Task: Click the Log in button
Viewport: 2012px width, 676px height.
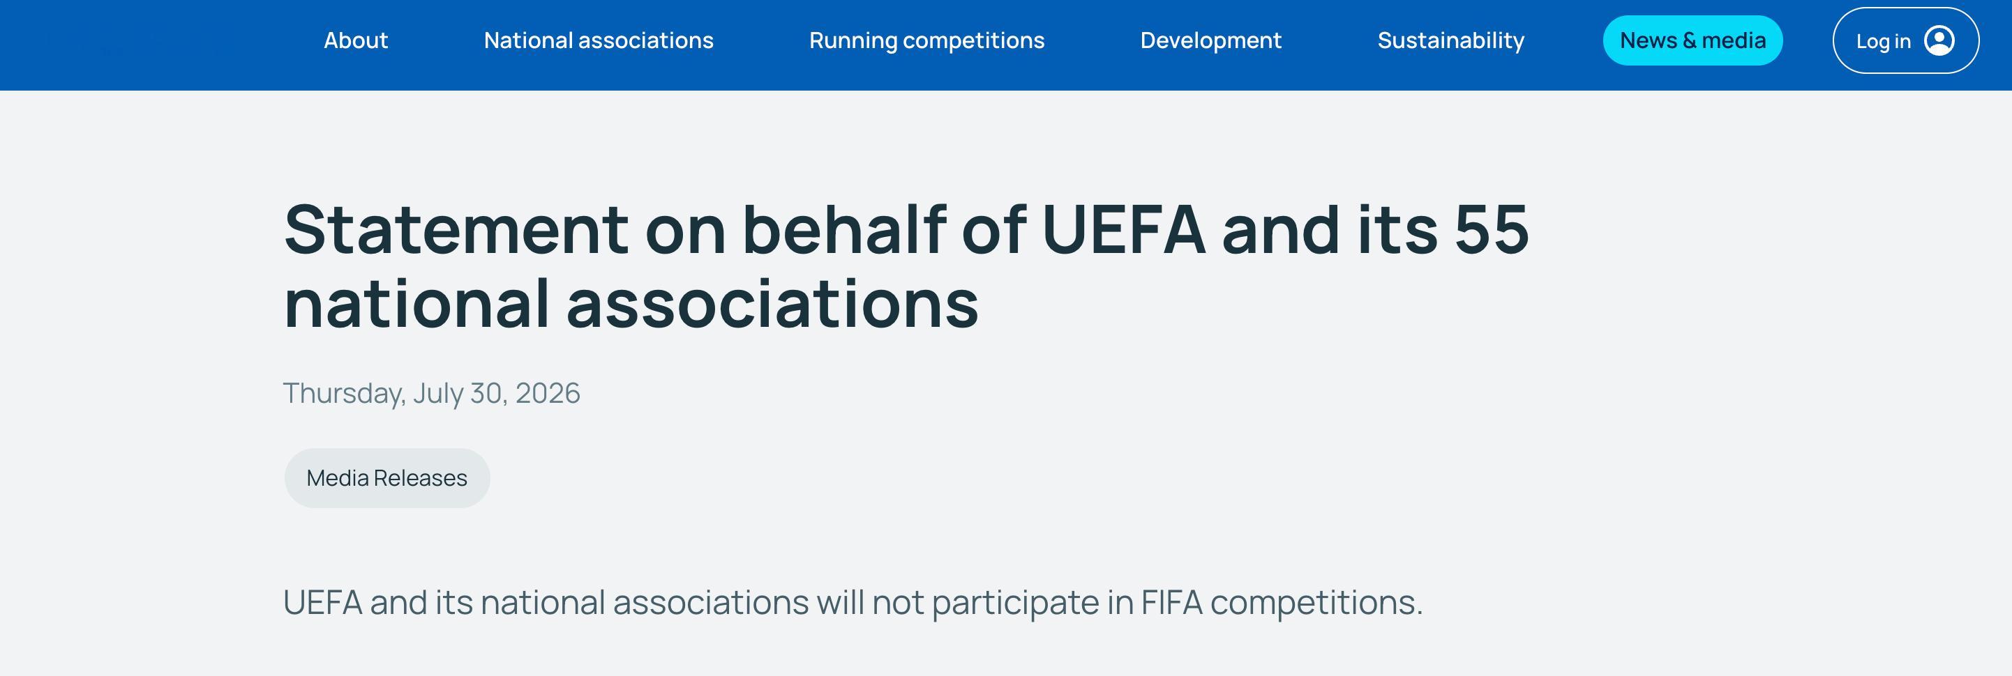Action: 1906,40
